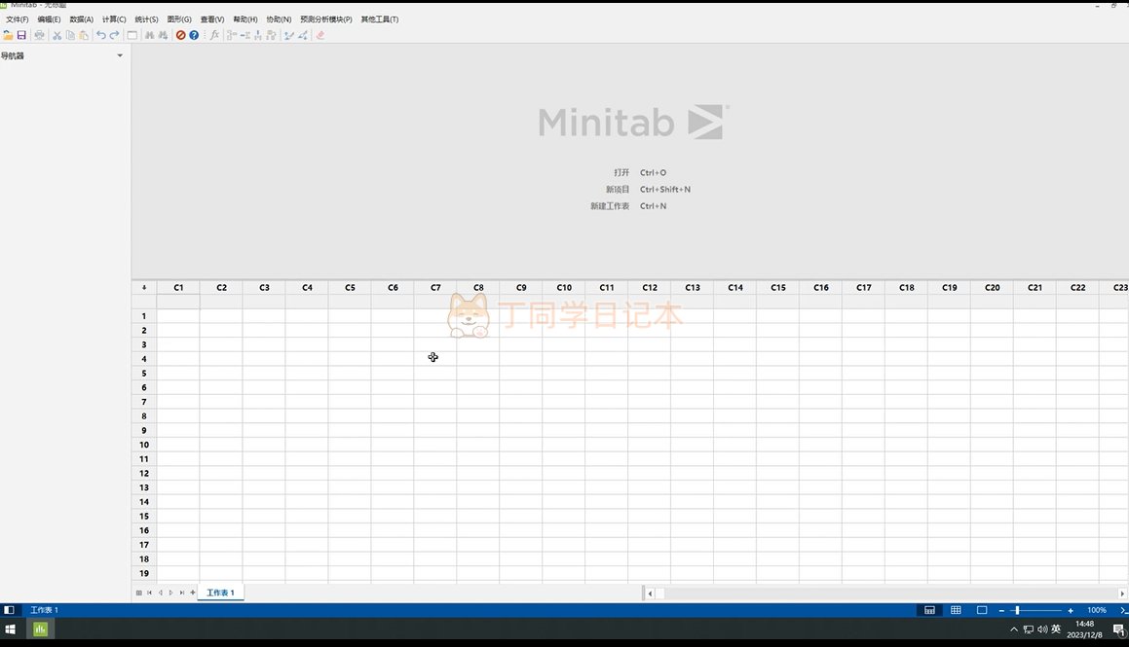Switch to worksheet-only grid view
1129x647 pixels.
[x=956, y=610]
